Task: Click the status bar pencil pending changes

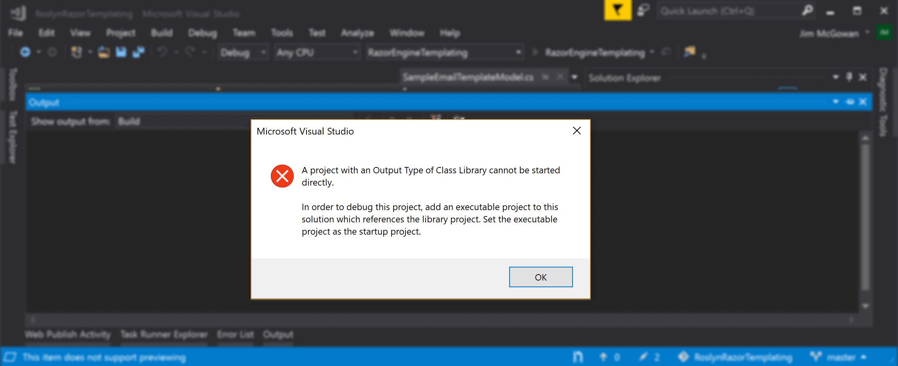Action: point(649,357)
